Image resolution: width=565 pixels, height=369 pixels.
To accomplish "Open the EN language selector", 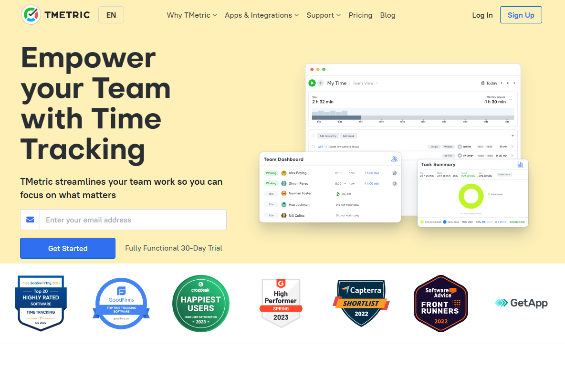I will pos(111,15).
